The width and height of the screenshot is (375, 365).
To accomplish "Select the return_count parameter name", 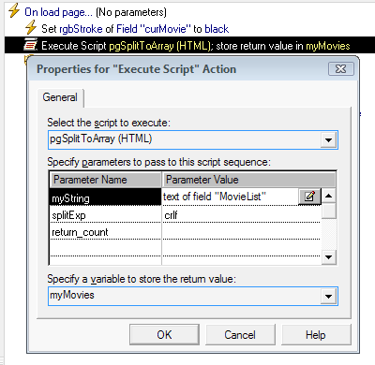I will pyautogui.click(x=105, y=232).
